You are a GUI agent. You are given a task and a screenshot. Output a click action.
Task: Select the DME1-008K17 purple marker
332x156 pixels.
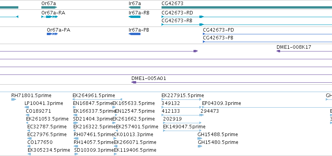click(279, 51)
